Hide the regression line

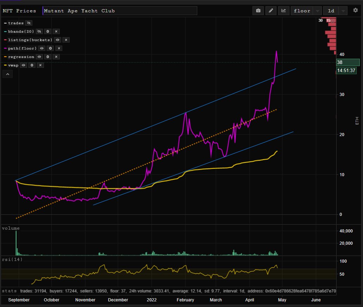39,57
